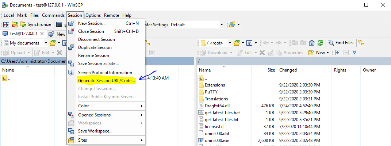Toggle the local directory tree icon
This screenshot has height=146, width=391.
click(147, 43)
